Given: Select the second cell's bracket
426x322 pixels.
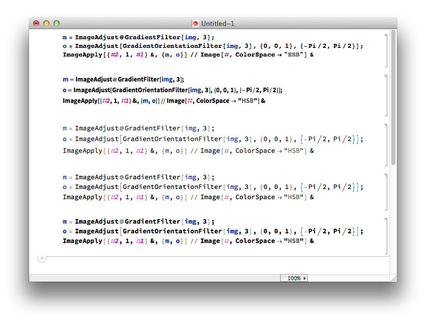Looking at the screenshot, I should pos(386,96).
